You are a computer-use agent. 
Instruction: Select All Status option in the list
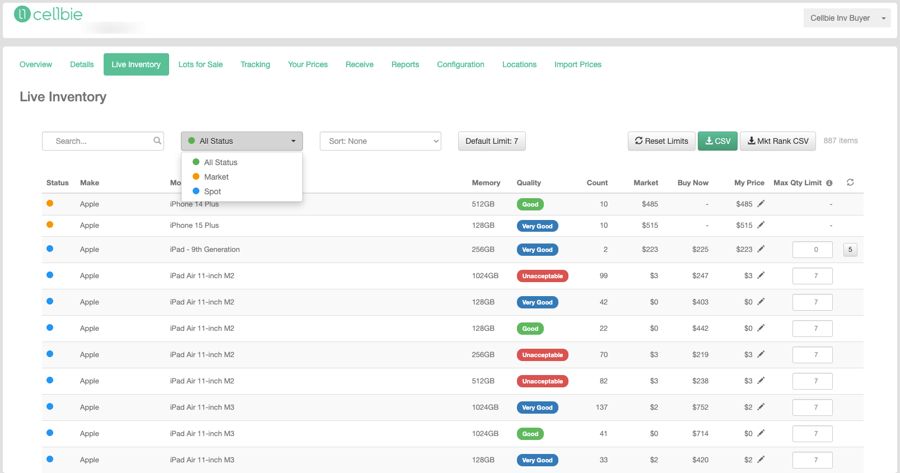point(242,162)
